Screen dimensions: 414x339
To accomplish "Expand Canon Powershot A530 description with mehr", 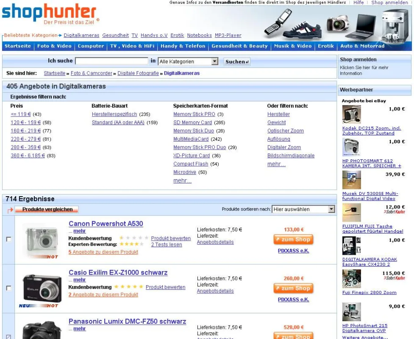I will click(80, 231).
